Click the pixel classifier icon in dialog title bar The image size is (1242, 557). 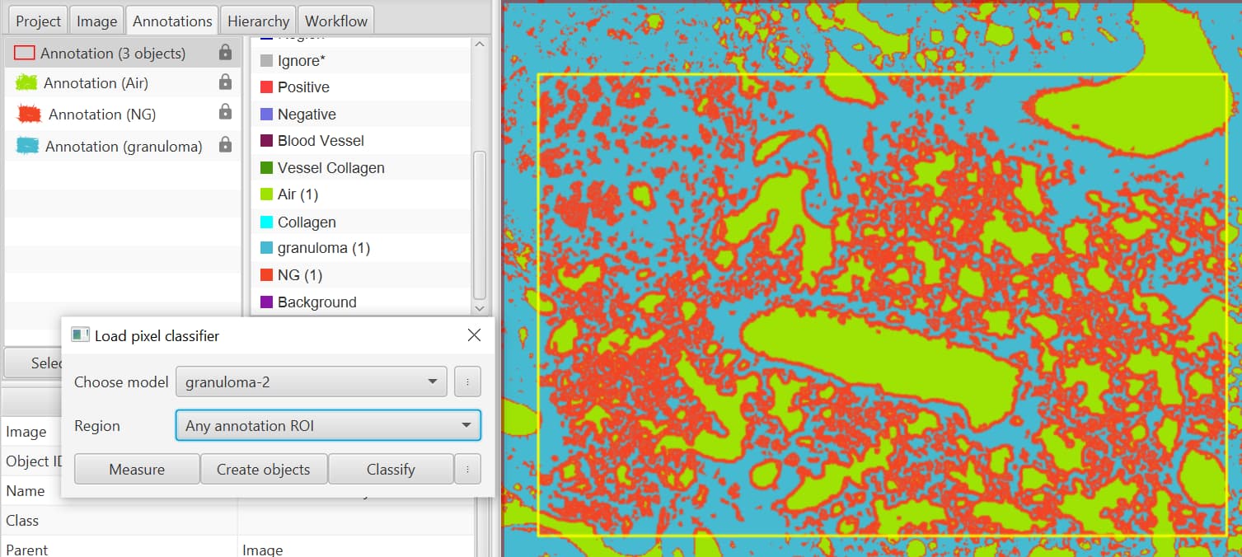[80, 335]
